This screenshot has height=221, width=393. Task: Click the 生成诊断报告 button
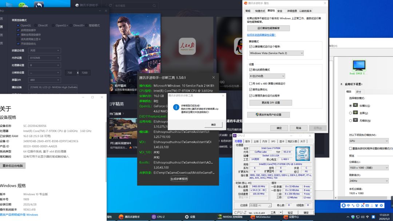pos(179,179)
